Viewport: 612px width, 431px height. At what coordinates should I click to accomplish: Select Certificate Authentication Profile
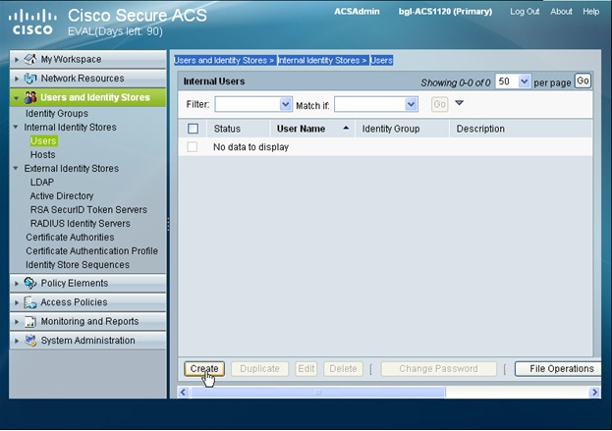92,250
